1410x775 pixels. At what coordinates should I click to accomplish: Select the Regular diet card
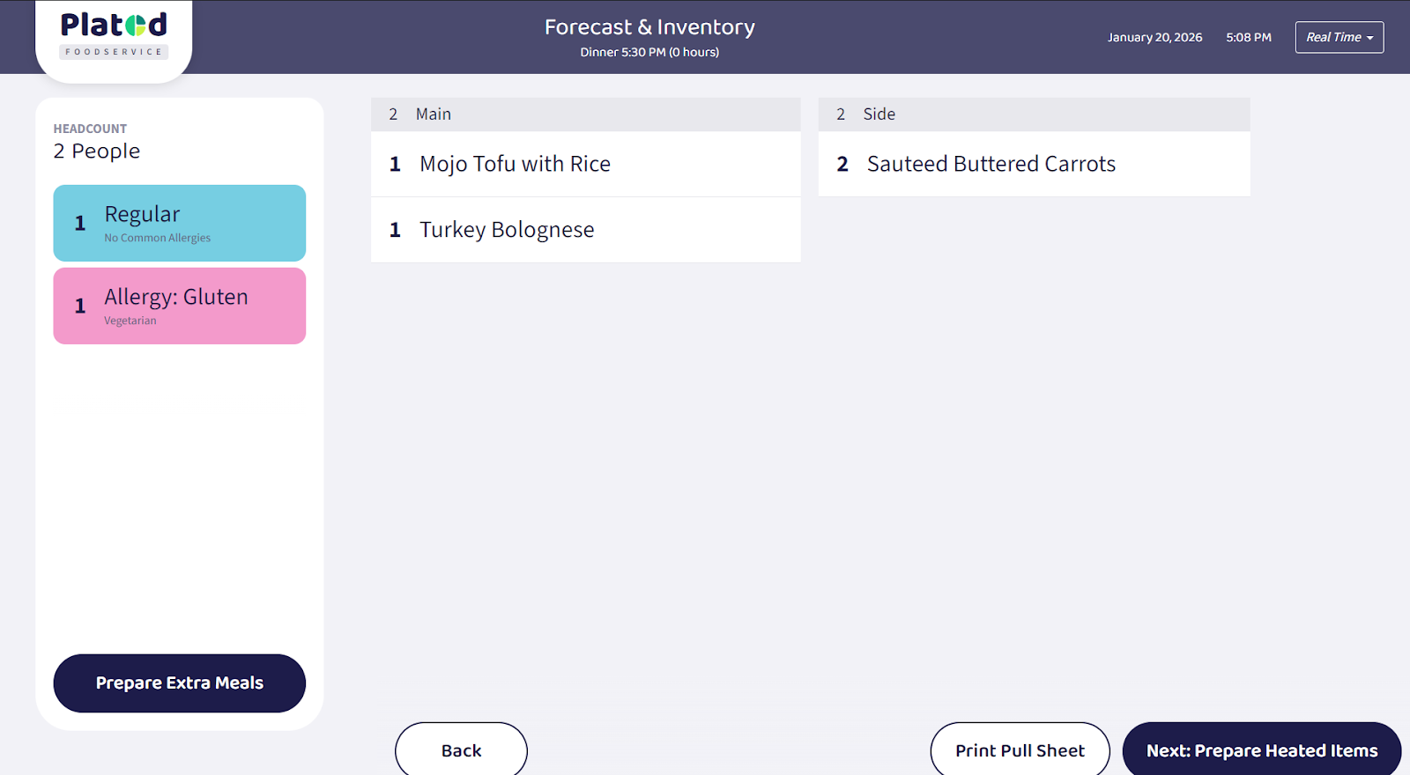point(179,223)
